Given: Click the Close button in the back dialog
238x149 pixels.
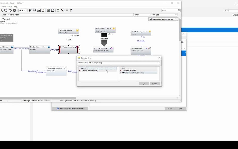Looking at the screenshot, I should click(x=180, y=108).
